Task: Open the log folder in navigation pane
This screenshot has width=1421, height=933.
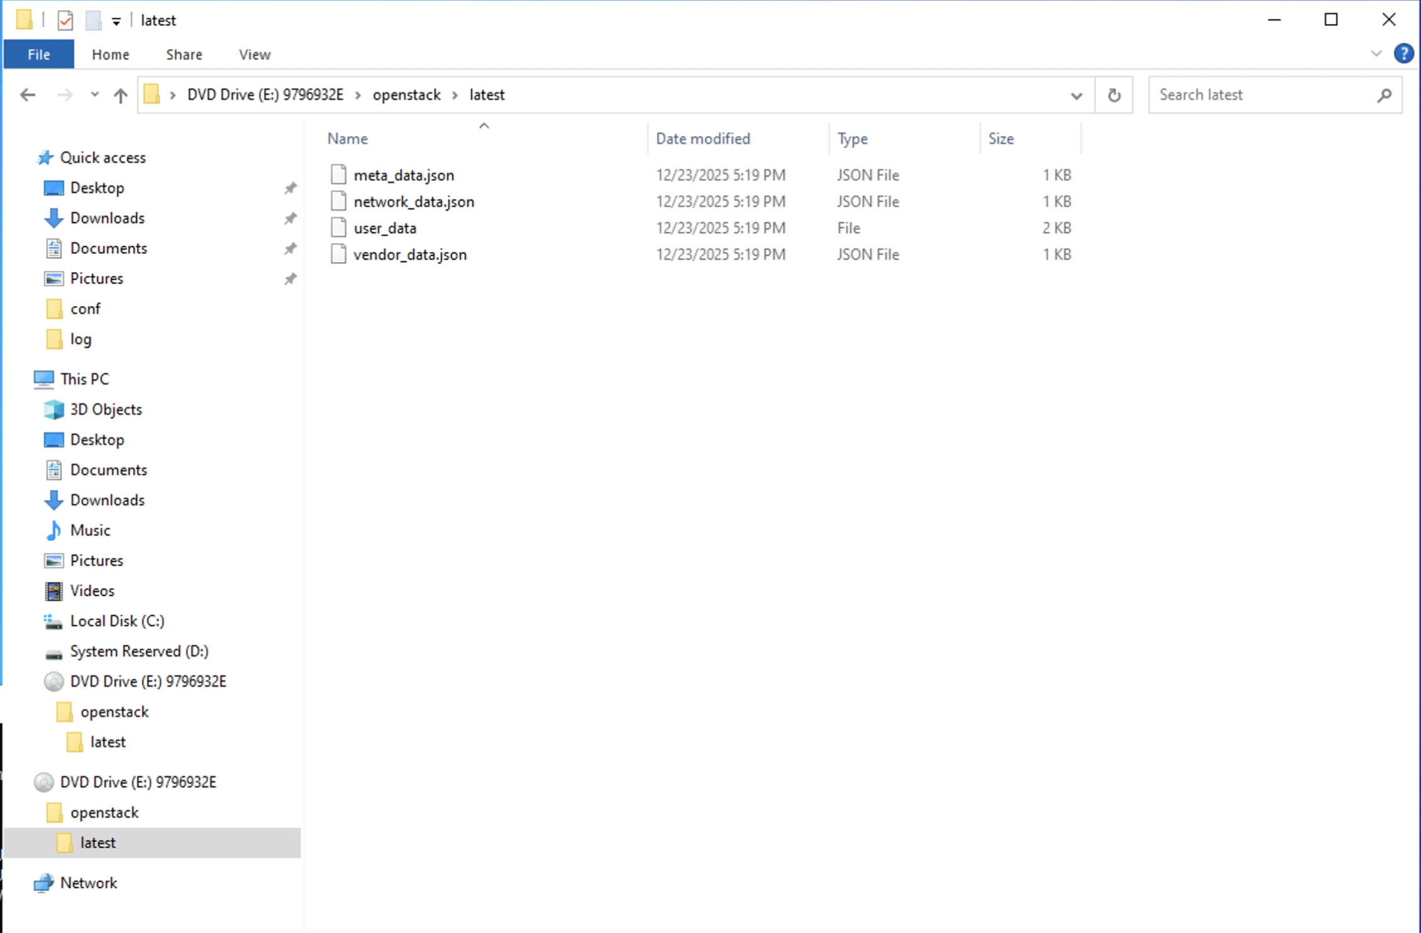Action: [81, 340]
